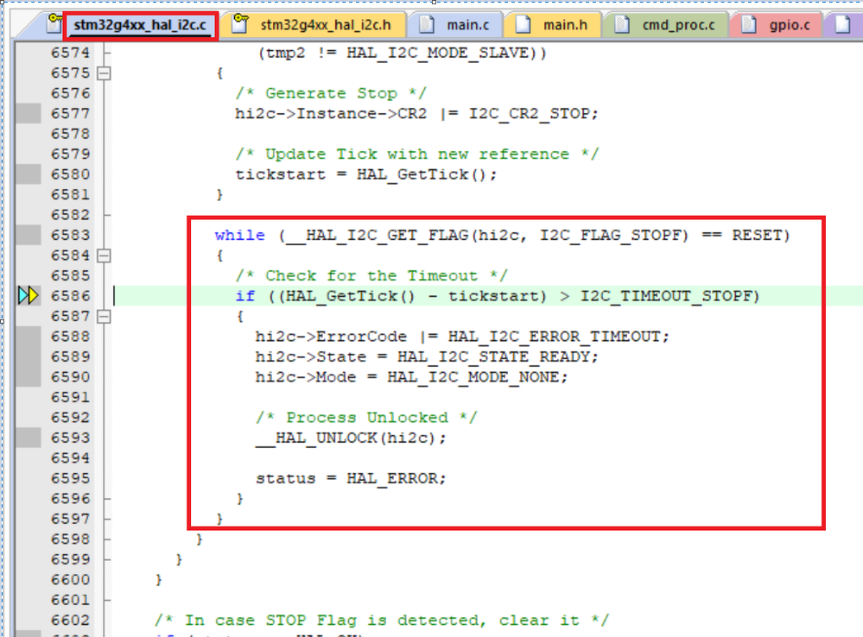Click the 'Check for the Timeout' comment
Image resolution: width=863 pixels, height=637 pixels.
tap(371, 275)
